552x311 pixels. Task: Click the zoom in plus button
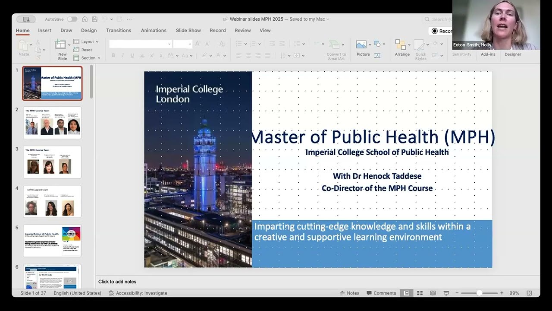(502, 293)
